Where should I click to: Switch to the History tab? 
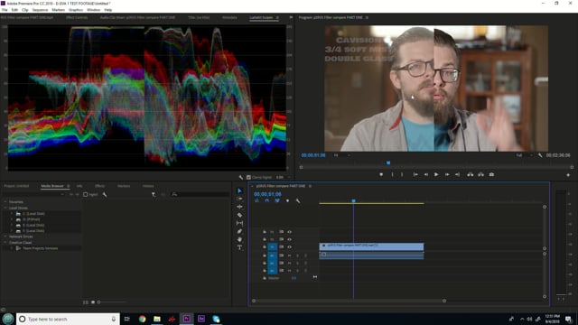click(148, 186)
